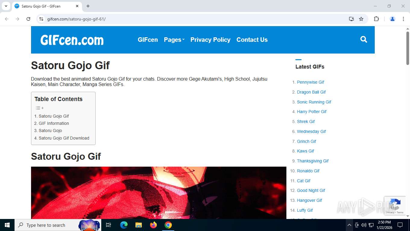Open the Dragon Ball Gif link

pyautogui.click(x=311, y=92)
